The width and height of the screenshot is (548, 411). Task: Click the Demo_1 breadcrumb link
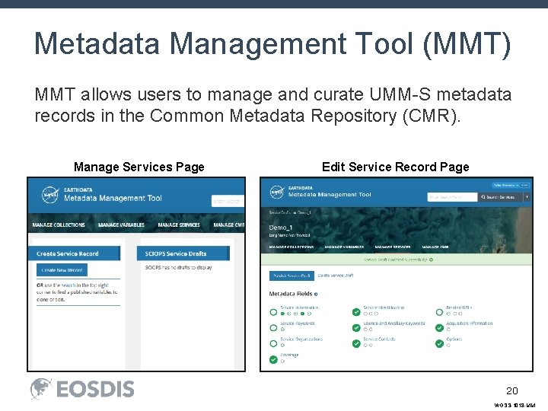coord(304,212)
